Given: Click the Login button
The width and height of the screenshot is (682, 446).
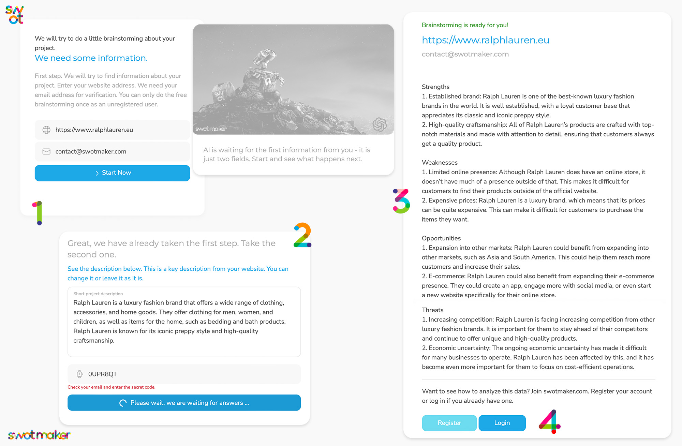Looking at the screenshot, I should [x=501, y=422].
